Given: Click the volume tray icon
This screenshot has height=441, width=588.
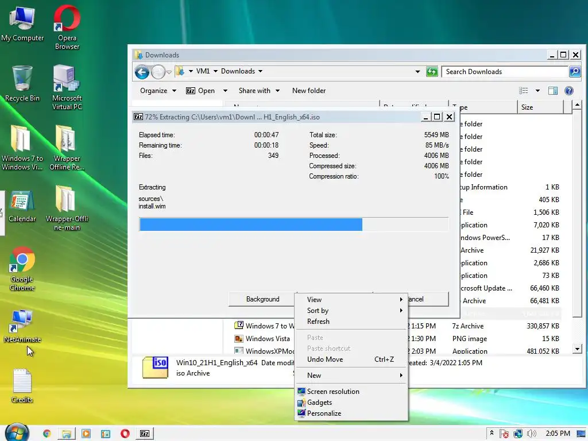Looking at the screenshot, I should 531,434.
